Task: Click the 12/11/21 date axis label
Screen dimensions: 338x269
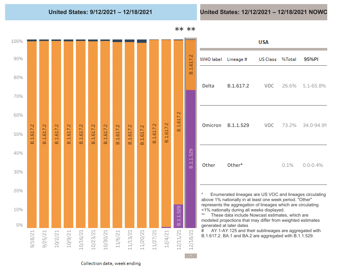Action: 179,240
